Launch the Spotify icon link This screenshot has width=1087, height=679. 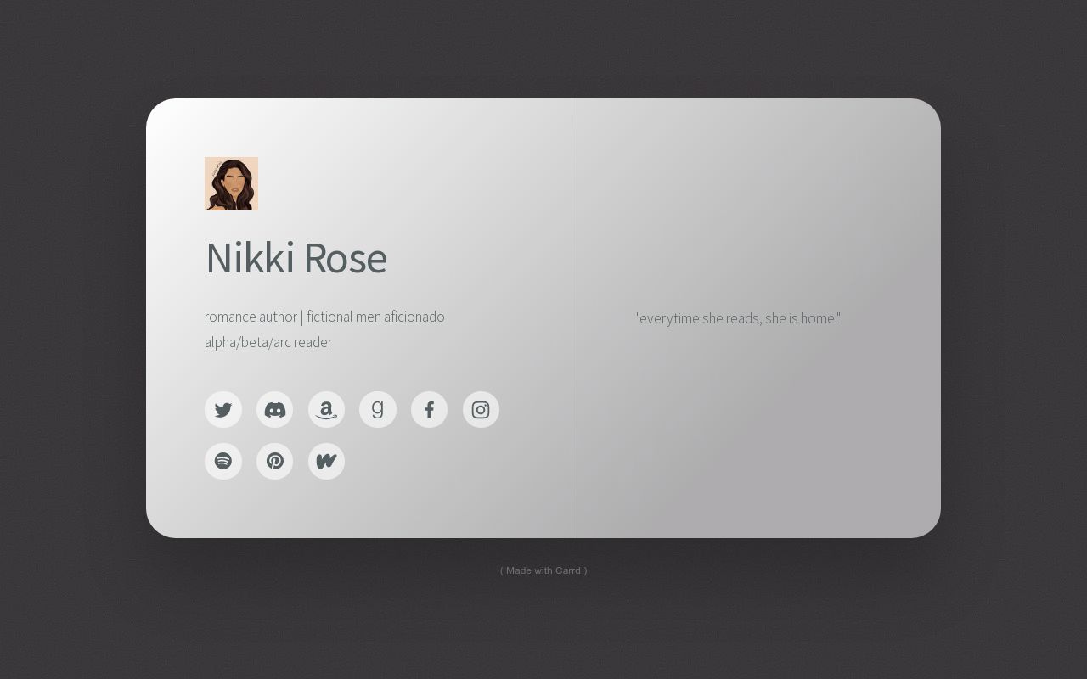(x=223, y=461)
